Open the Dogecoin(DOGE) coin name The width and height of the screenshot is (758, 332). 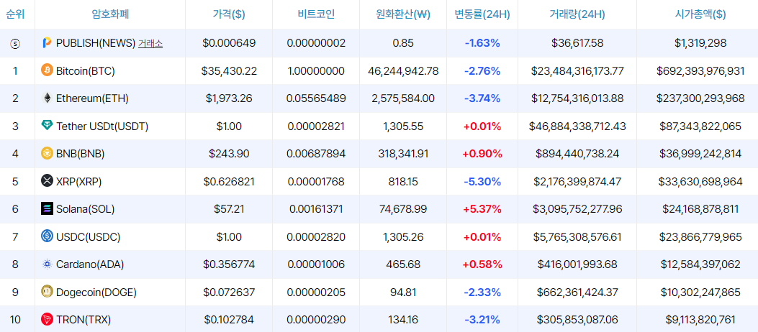96,292
